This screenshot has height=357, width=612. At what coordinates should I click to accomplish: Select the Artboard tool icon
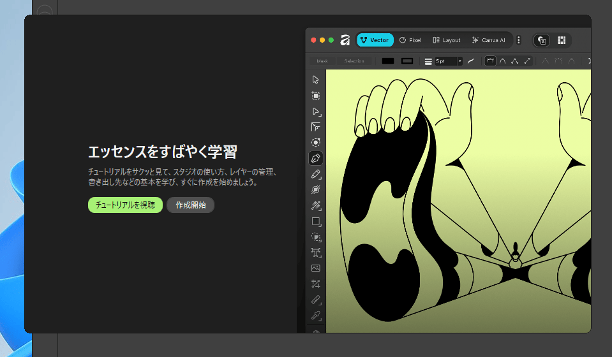point(315,96)
